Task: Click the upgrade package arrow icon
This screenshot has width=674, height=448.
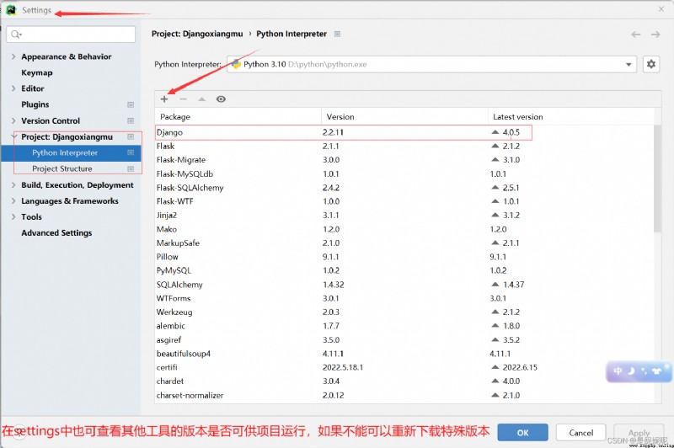Action: point(201,99)
